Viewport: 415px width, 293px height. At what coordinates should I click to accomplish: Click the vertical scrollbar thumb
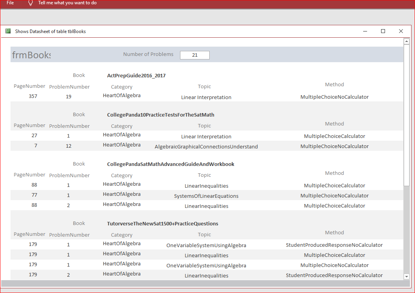pyautogui.click(x=406, y=115)
